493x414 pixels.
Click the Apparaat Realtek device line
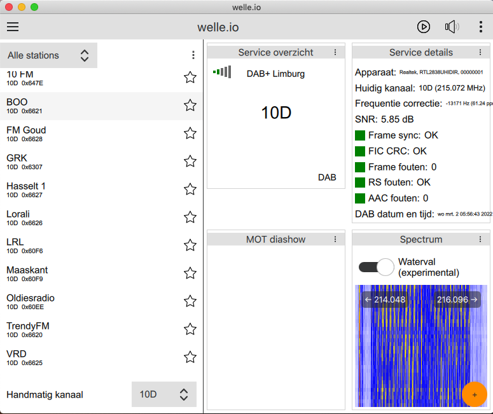pyautogui.click(x=419, y=72)
